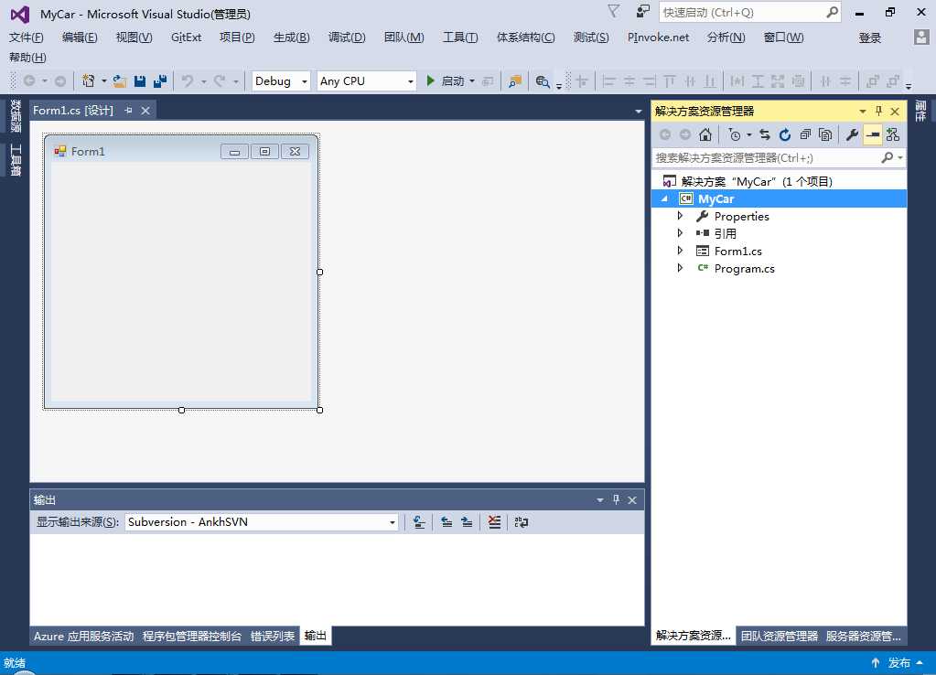Open the 工具箱 side tab
Image resolution: width=936 pixels, height=675 pixels.
[16, 160]
